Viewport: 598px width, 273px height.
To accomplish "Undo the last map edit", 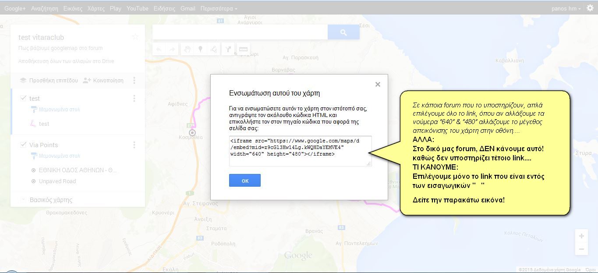I will point(159,49).
